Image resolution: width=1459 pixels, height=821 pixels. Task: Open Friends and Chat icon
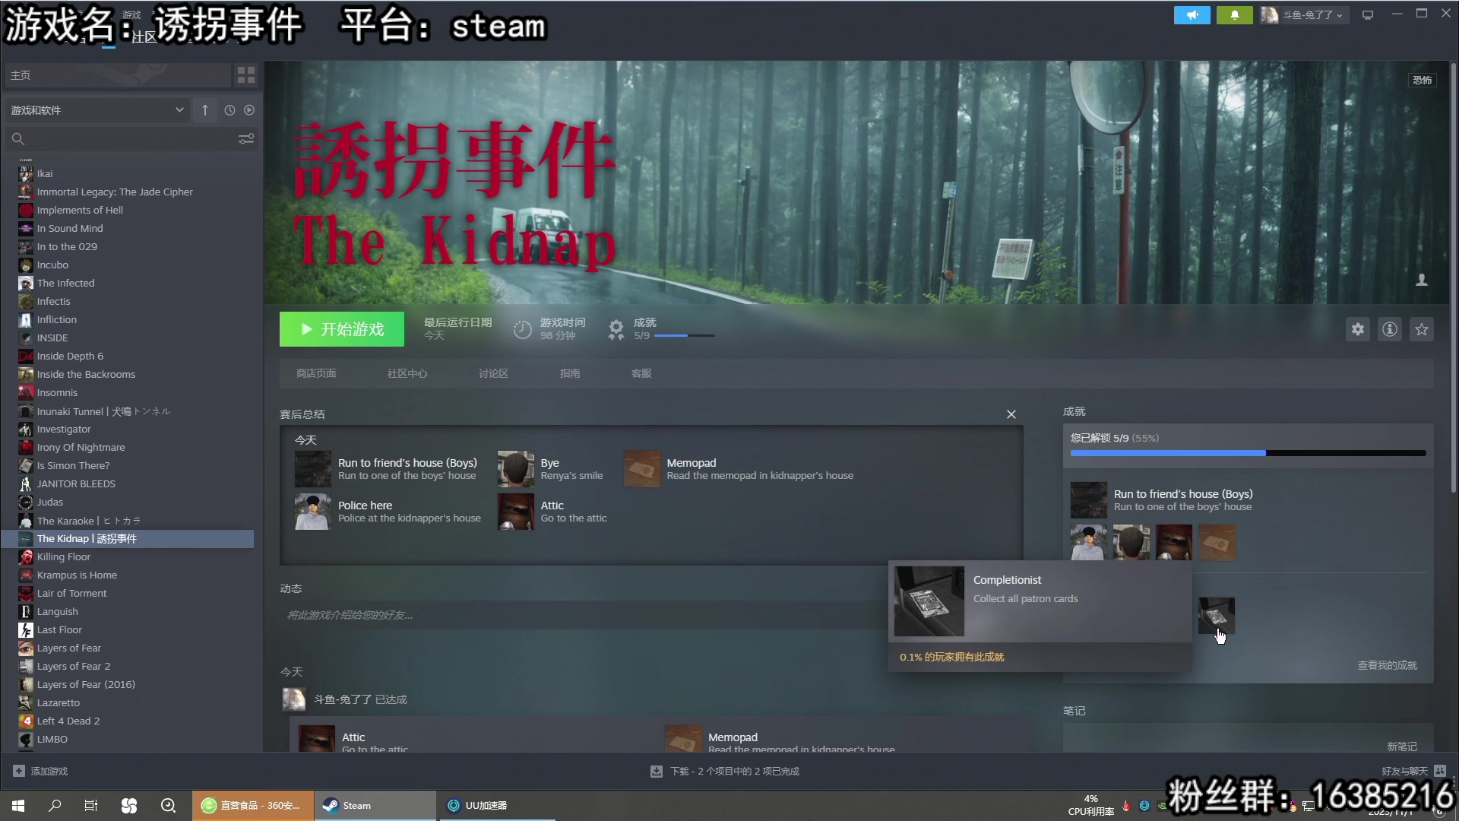coord(1440,771)
